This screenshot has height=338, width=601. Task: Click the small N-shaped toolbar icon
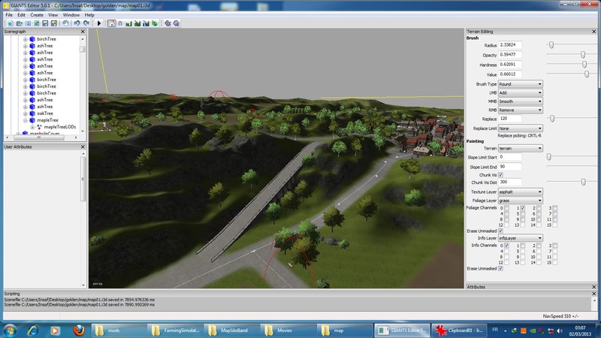coord(120,23)
